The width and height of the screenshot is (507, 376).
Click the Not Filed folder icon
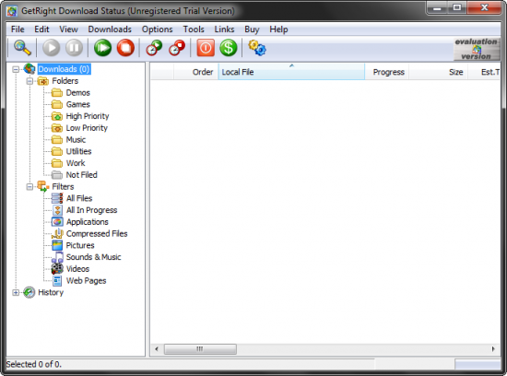57,175
